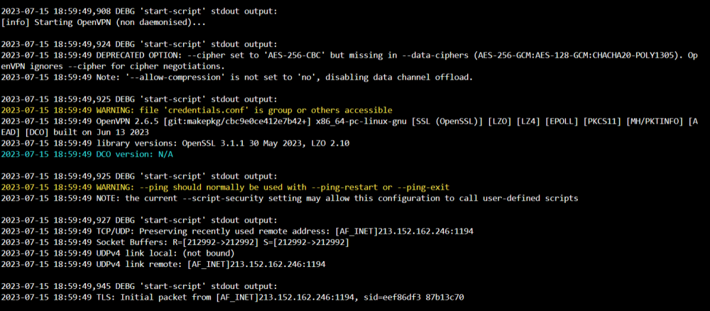Click 'UDPv4 link local: (not bound)' line

(118, 253)
